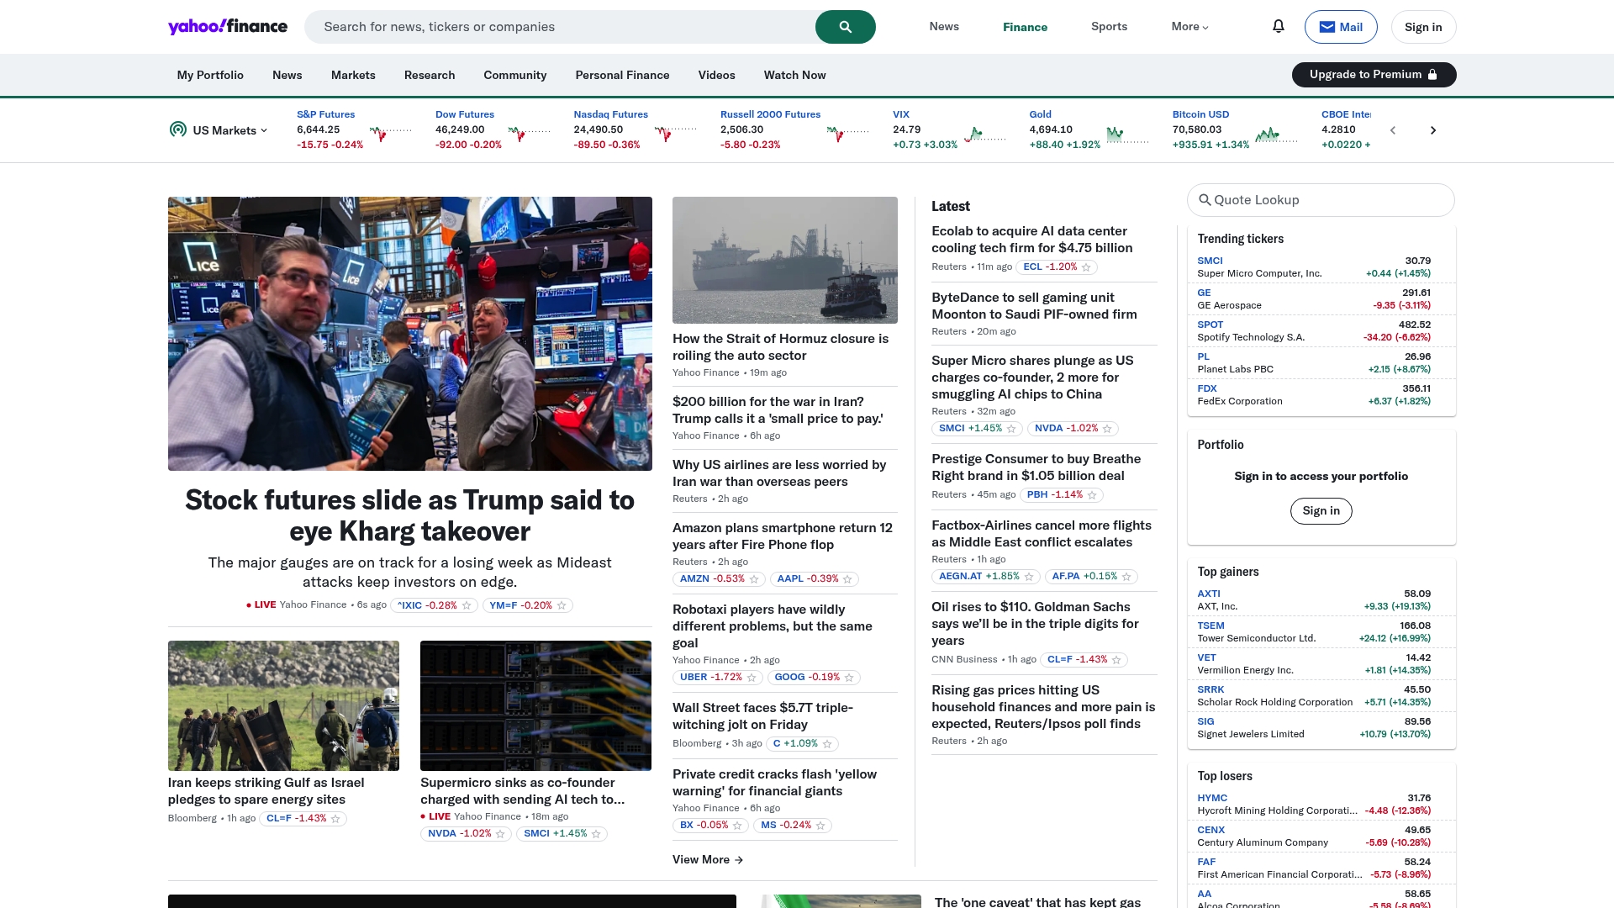Viewport: 1614px width, 908px height.
Task: Star the ECL ticker to watchlist
Action: coord(1086,267)
